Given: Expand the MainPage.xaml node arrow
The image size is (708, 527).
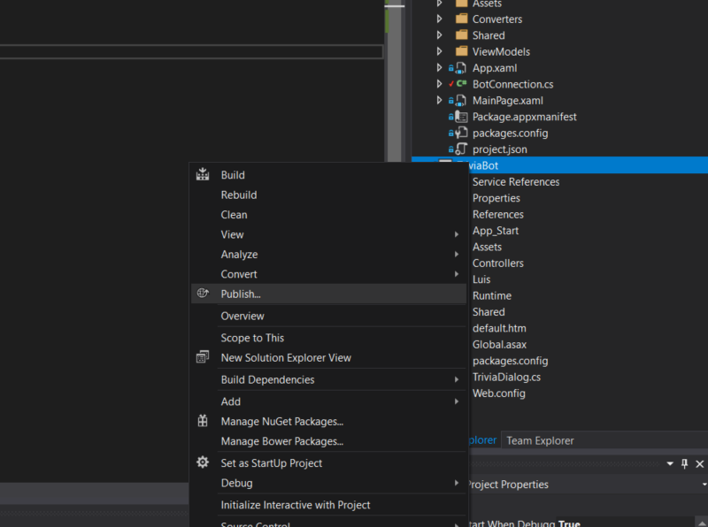Looking at the screenshot, I should click(x=440, y=101).
